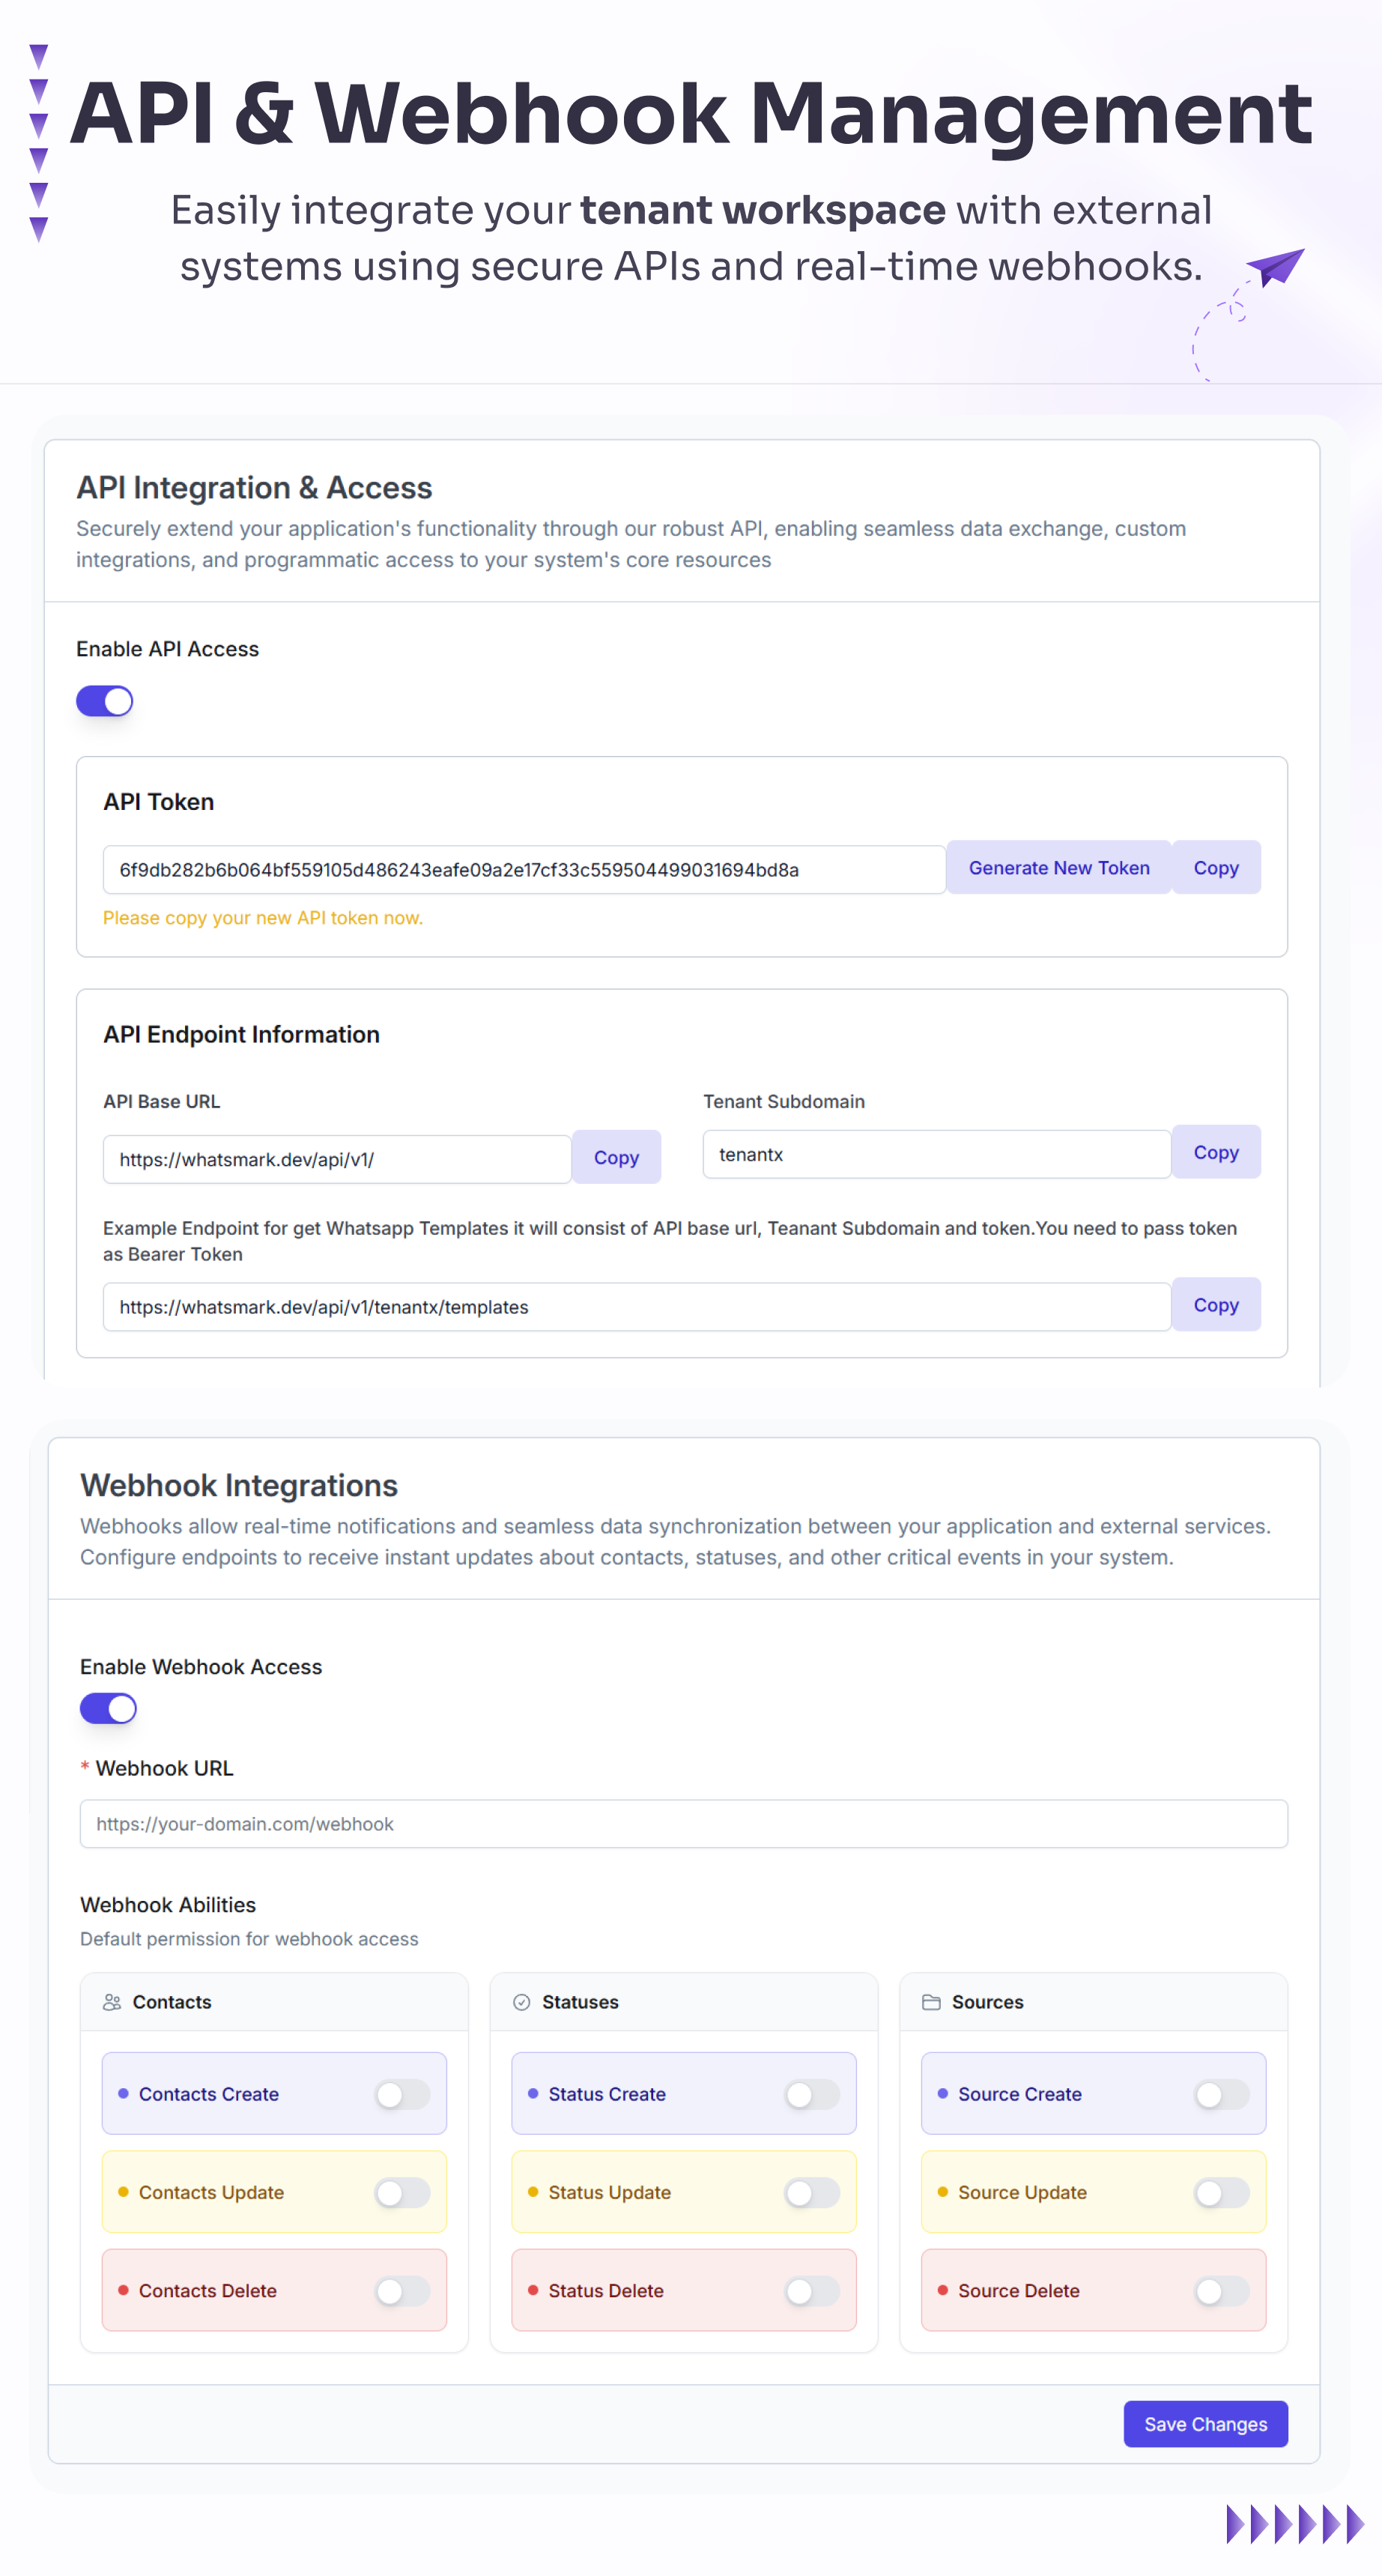Enable the Contacts Update webhook ability
Screen dimensions: 1382x2576
click(402, 2192)
